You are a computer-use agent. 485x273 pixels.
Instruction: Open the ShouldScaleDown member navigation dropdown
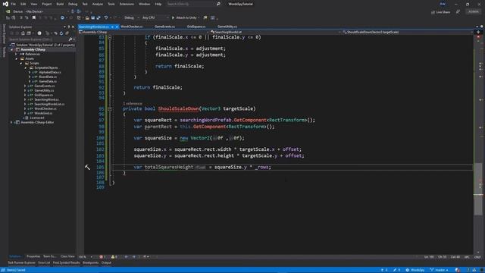tap(407, 32)
